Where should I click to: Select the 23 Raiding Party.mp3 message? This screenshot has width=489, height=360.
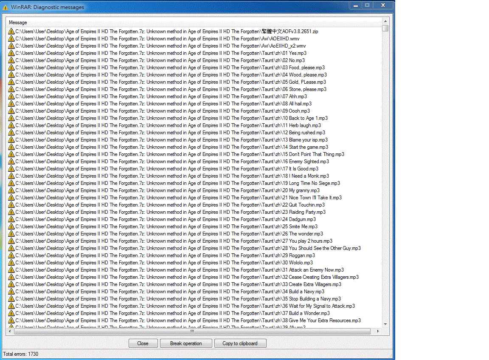[167, 212]
